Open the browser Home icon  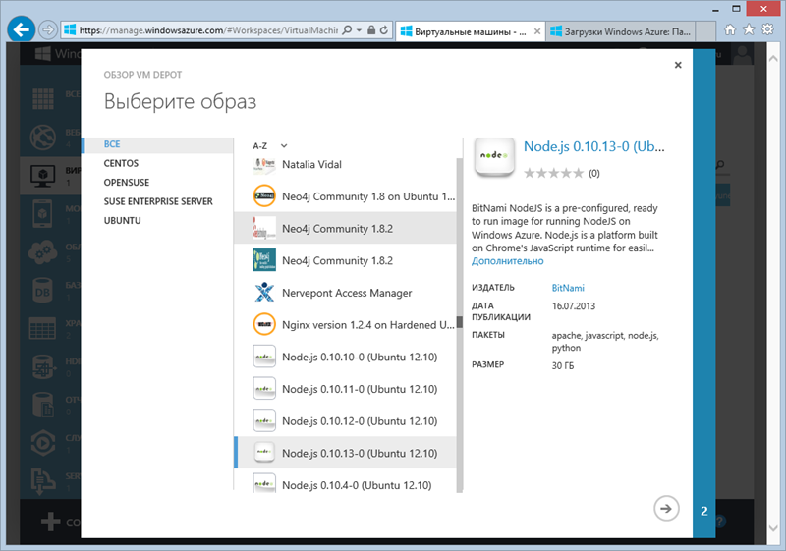coord(730,30)
